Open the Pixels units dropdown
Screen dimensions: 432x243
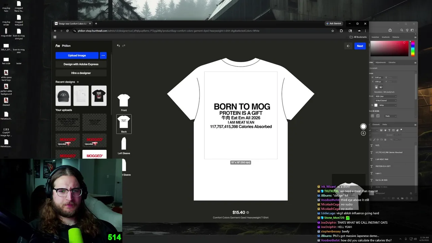pos(391,116)
